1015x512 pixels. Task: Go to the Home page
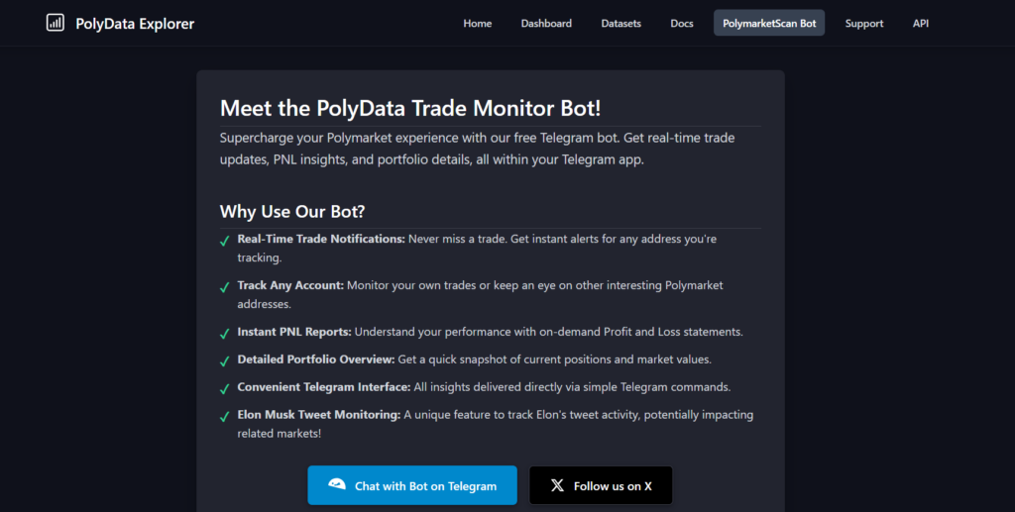[x=477, y=24]
